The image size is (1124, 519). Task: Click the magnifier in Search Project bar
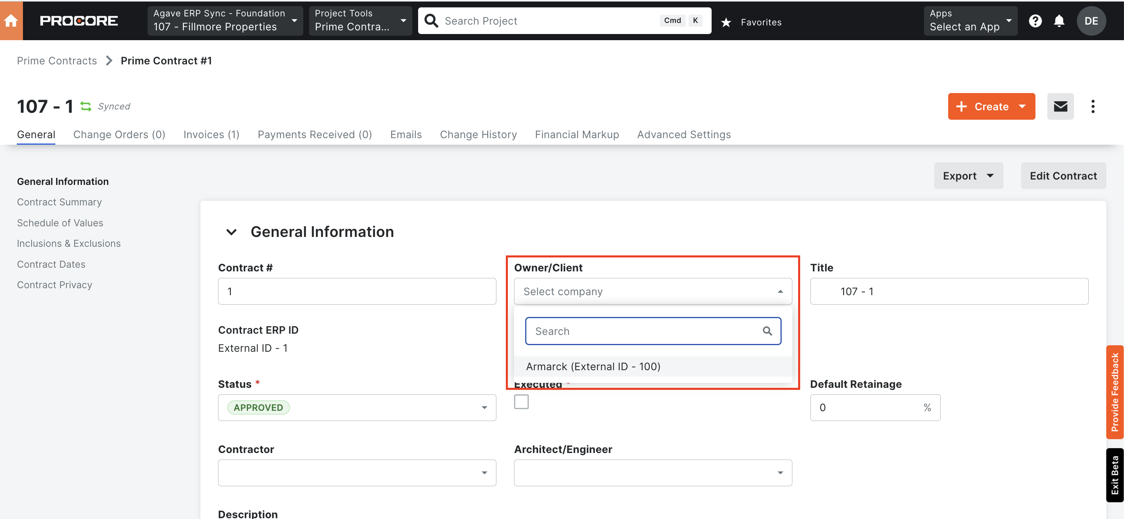(431, 20)
